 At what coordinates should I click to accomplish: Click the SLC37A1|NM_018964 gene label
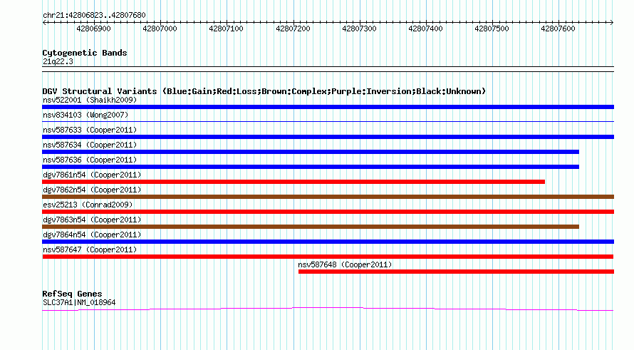(79, 303)
